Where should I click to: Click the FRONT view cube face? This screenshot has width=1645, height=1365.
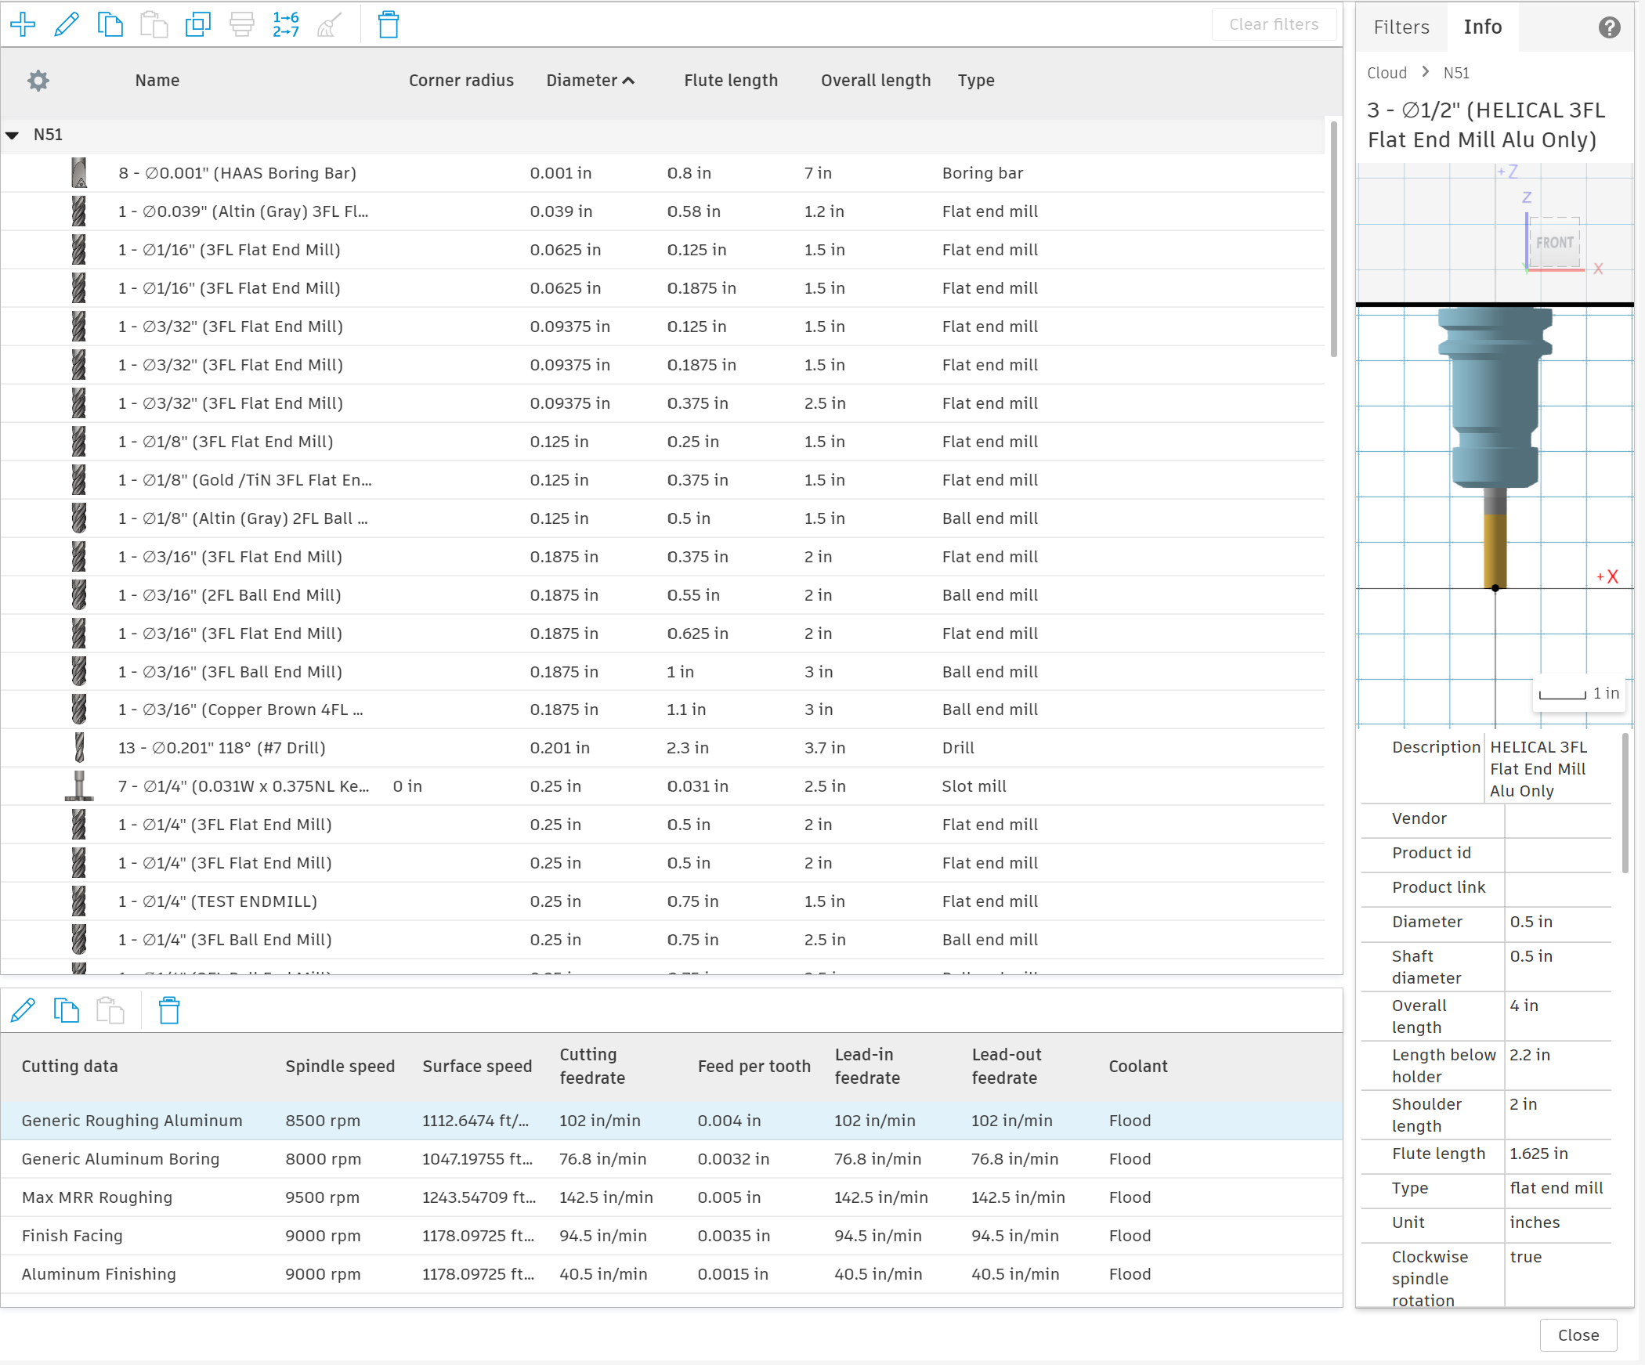[x=1554, y=243]
